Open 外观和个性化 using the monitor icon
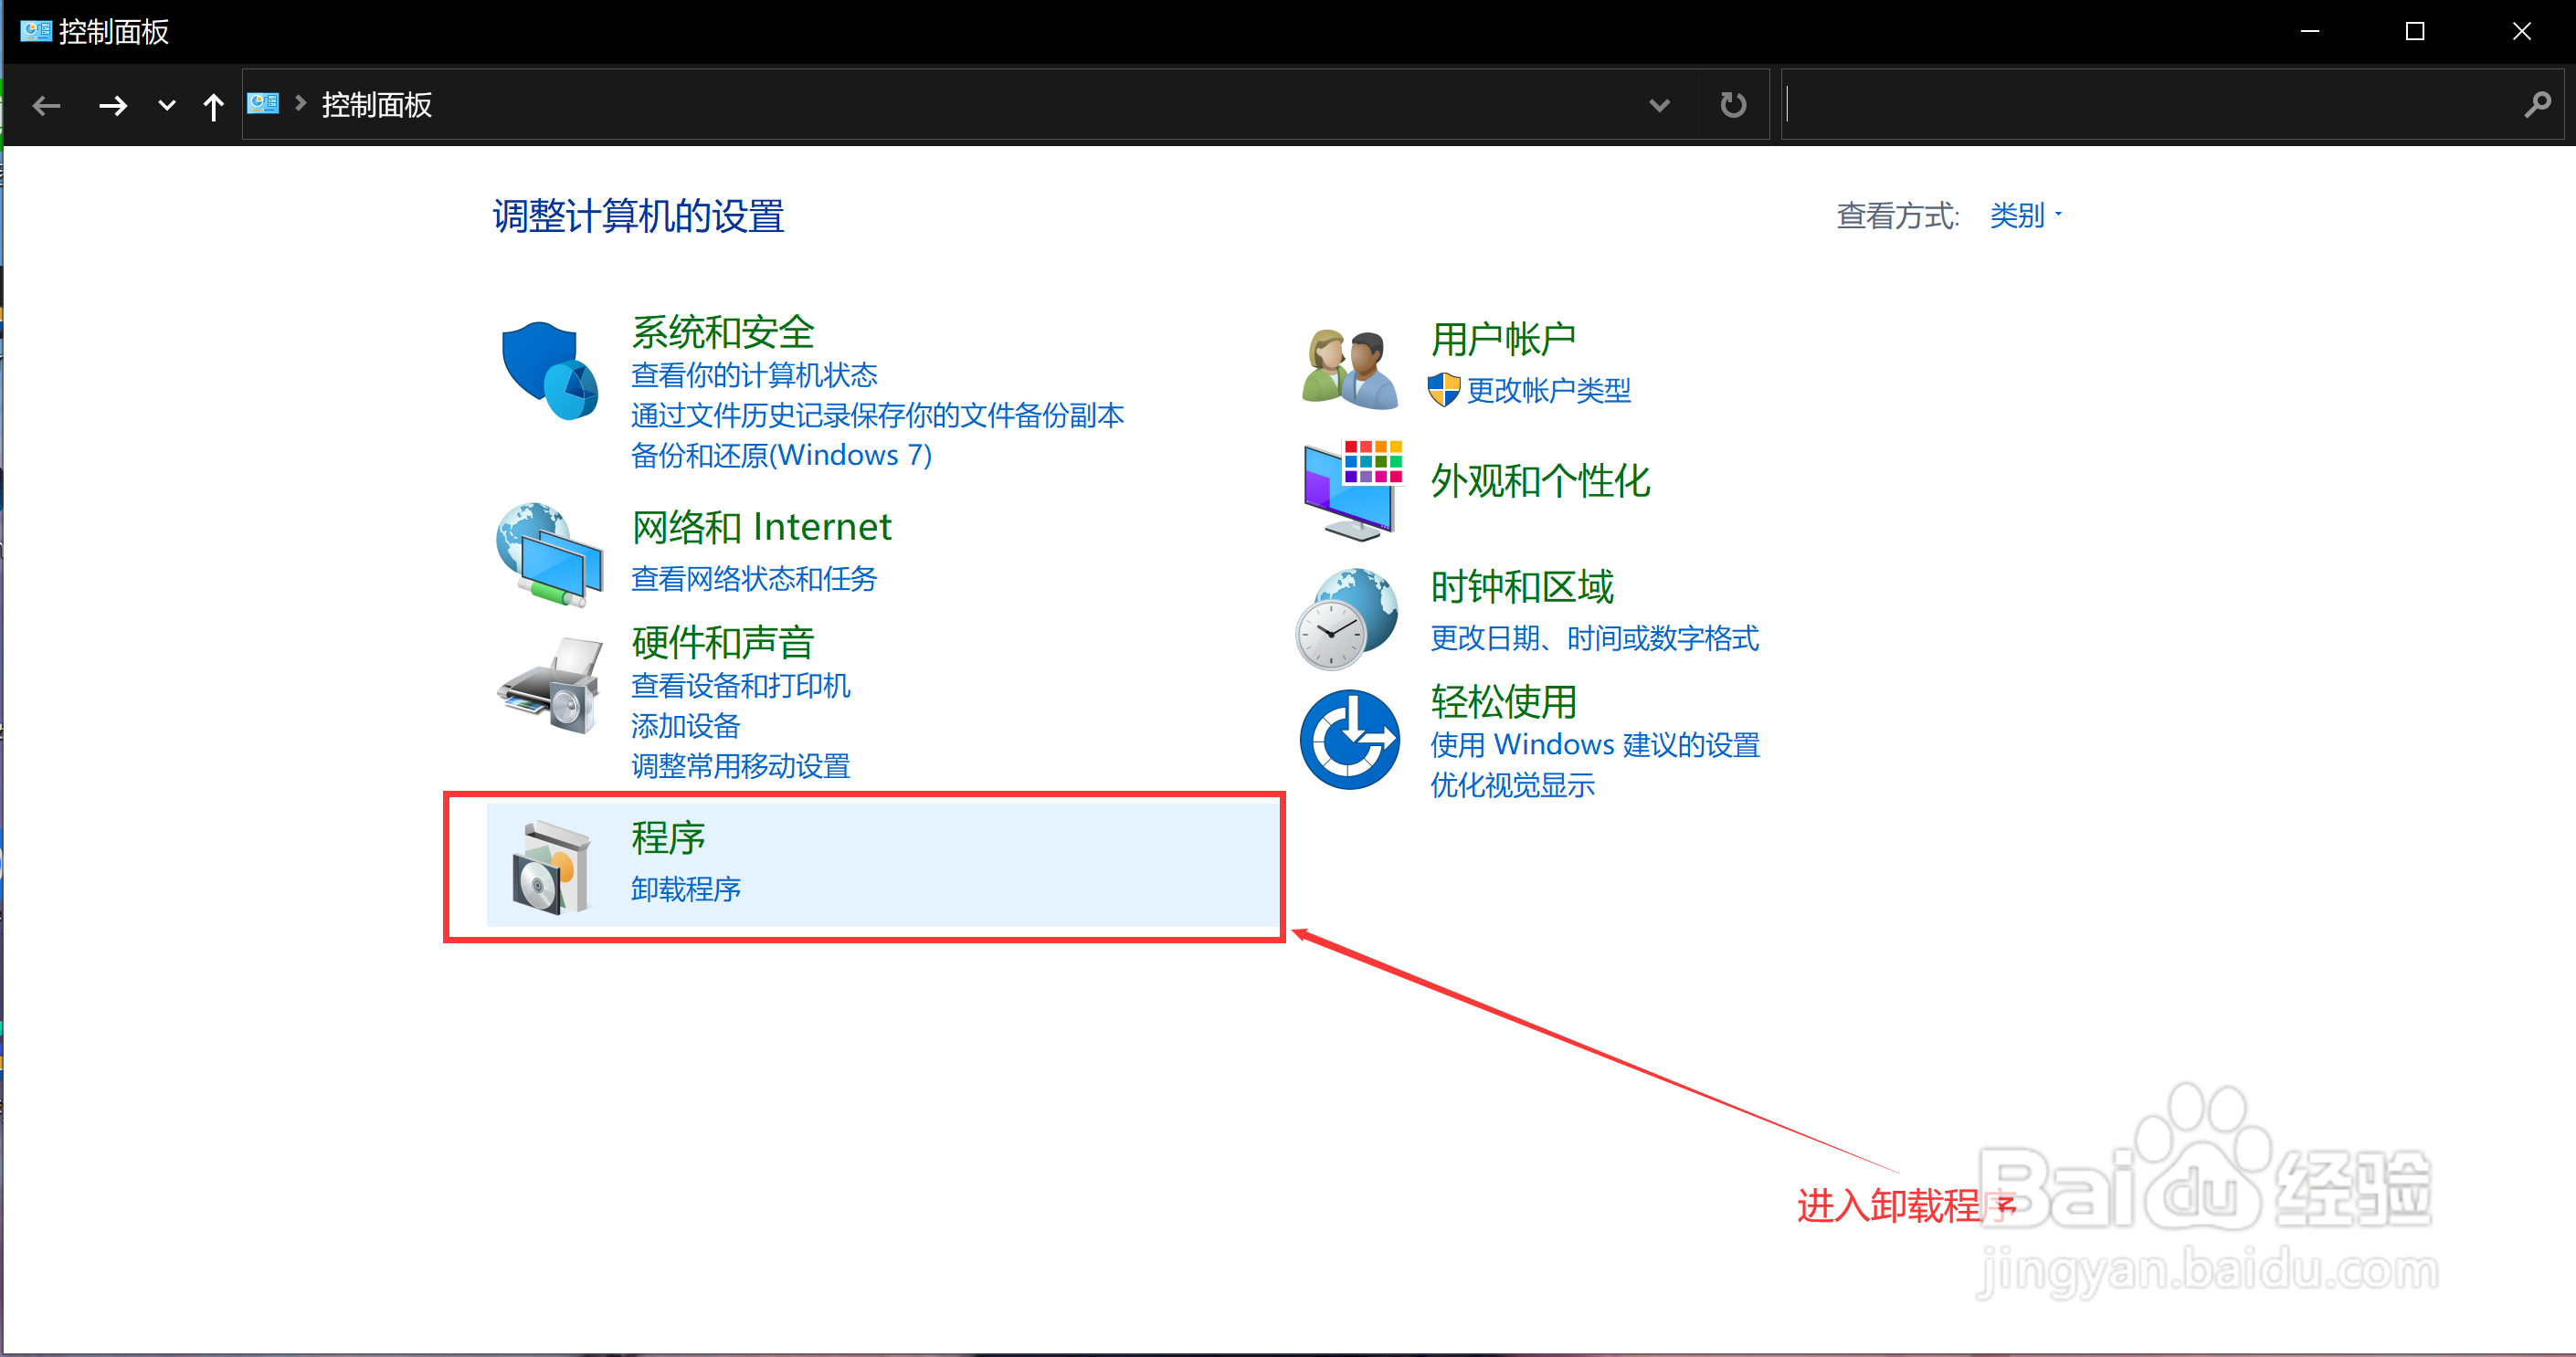This screenshot has height=1357, width=2576. pyautogui.click(x=1350, y=487)
